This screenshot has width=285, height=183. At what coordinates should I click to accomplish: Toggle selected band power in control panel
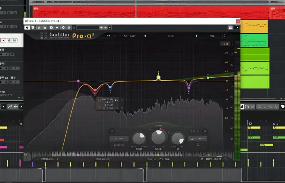(x=112, y=131)
